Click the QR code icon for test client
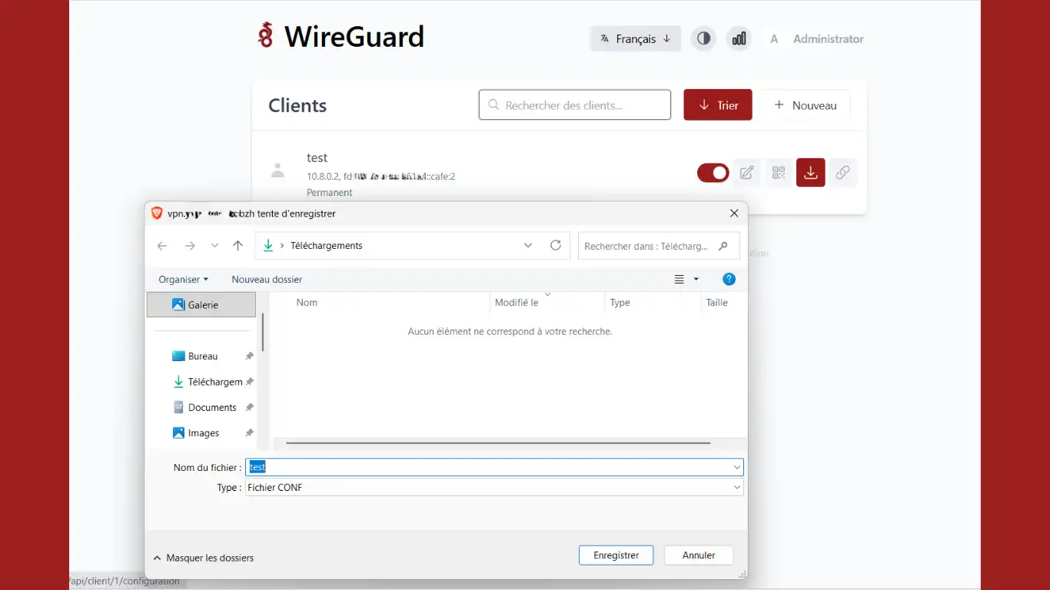Screen dimensions: 1050x590 point(778,173)
